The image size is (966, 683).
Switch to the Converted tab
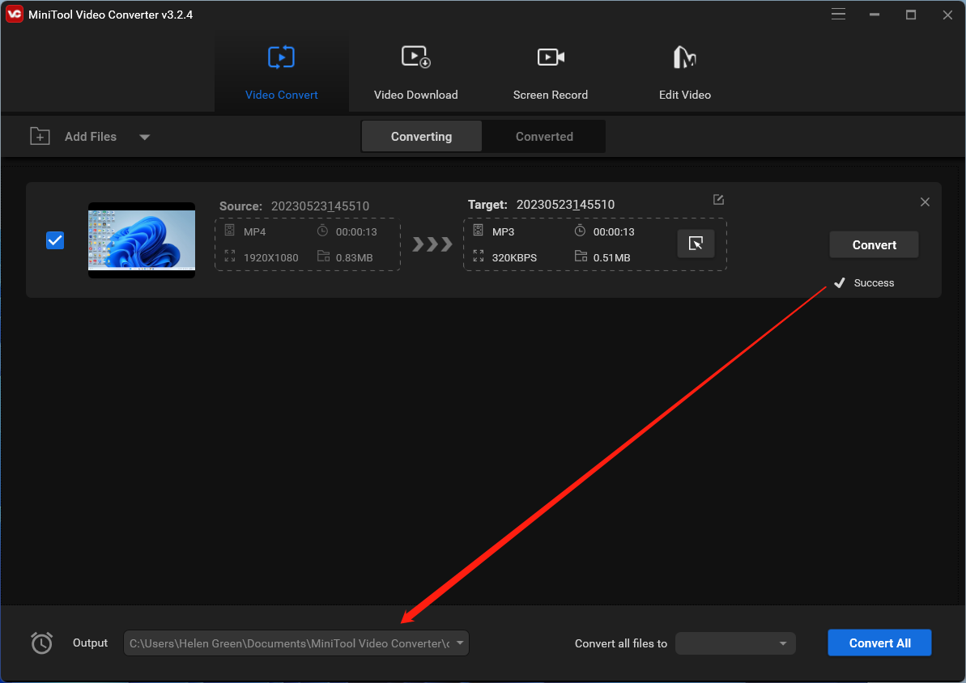pyautogui.click(x=543, y=136)
